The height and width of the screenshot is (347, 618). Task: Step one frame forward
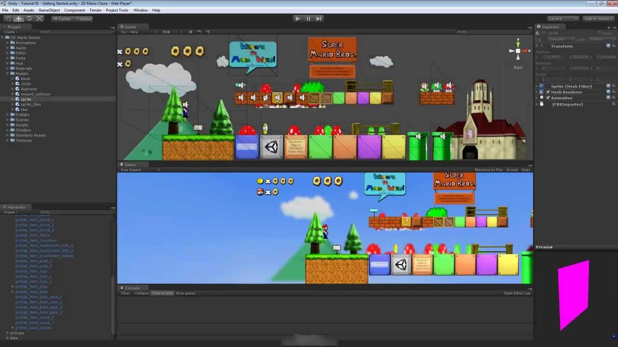[319, 18]
